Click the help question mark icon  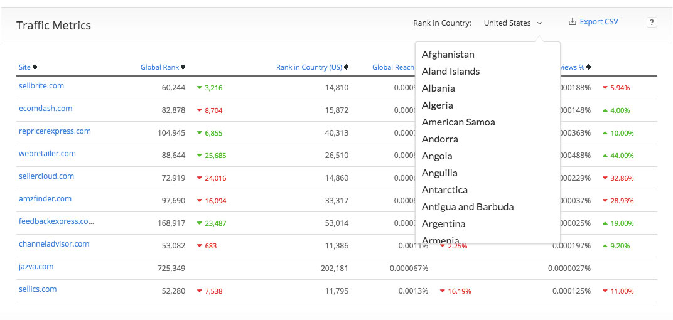[x=652, y=23]
